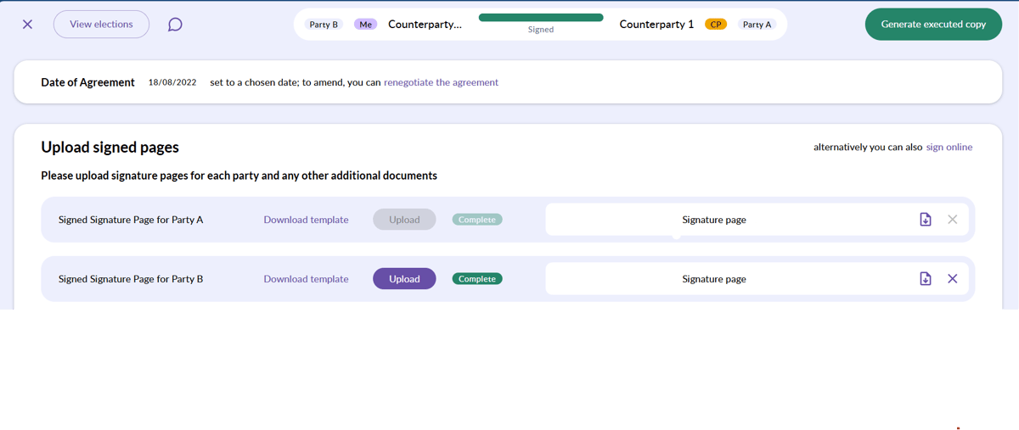Select the Me badge beside Party B
This screenshot has height=430, width=1019.
pyautogui.click(x=366, y=25)
